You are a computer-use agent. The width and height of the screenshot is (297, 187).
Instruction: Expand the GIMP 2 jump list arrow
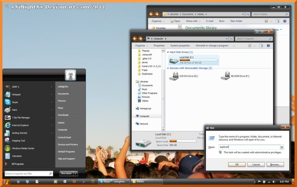(51, 87)
